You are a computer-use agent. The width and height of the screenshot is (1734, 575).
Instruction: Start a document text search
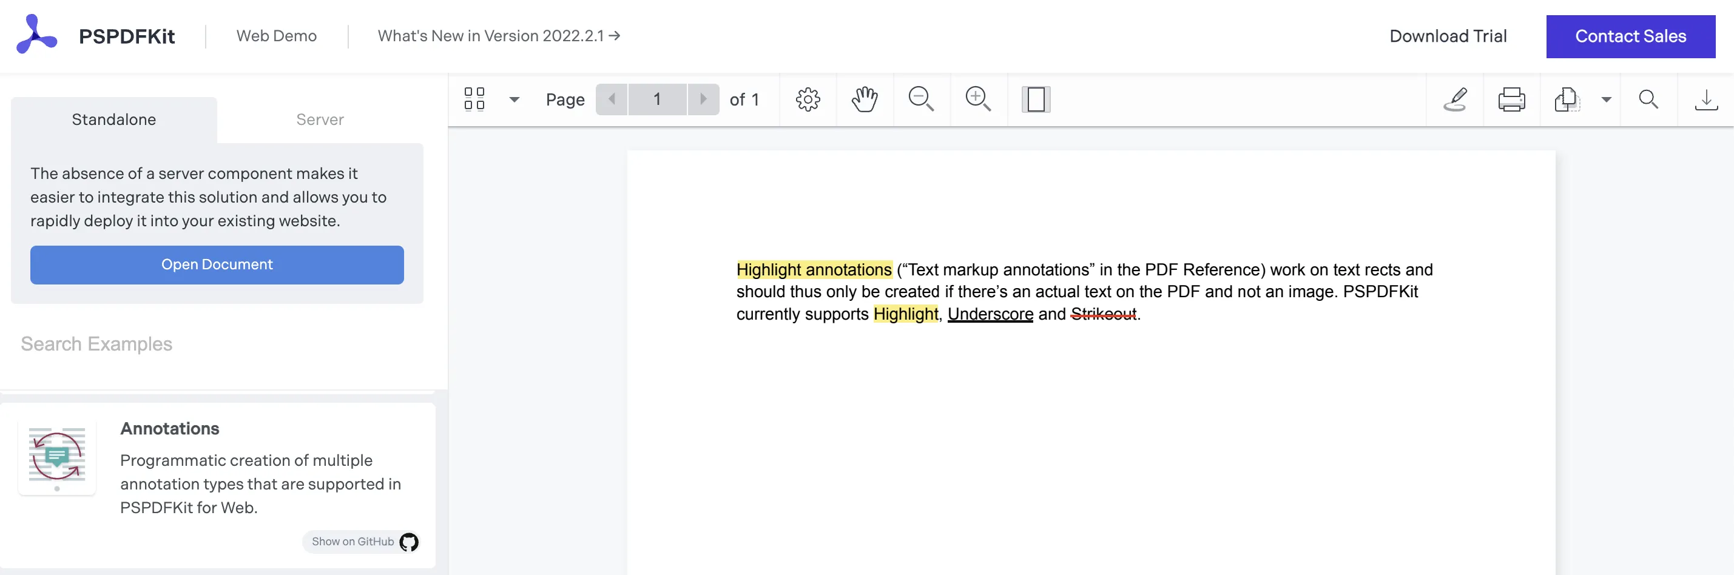1648,99
